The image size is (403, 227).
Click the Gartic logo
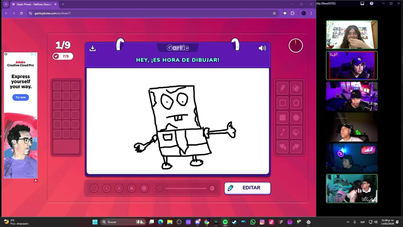coord(178,48)
